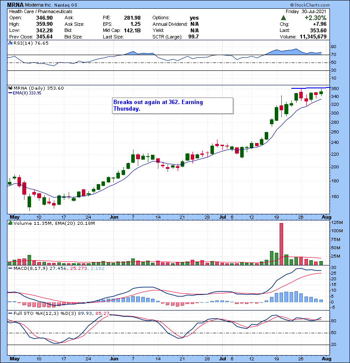Click the EPS value 1.25
This screenshot has height=363, width=350.
135,24
